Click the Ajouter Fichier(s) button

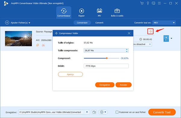tap(18, 23)
